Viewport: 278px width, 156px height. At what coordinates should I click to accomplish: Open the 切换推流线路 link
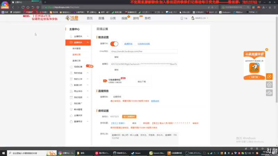tap(144, 44)
